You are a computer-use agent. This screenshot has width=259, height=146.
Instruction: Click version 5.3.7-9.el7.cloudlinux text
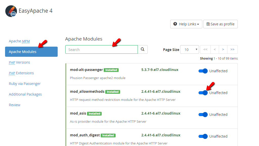[160, 70]
